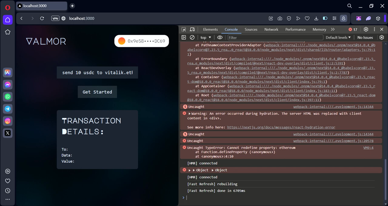Image resolution: width=388 pixels, height=206 pixels.
Task: Open the Easy Setup sliders icon
Action: 334,18
